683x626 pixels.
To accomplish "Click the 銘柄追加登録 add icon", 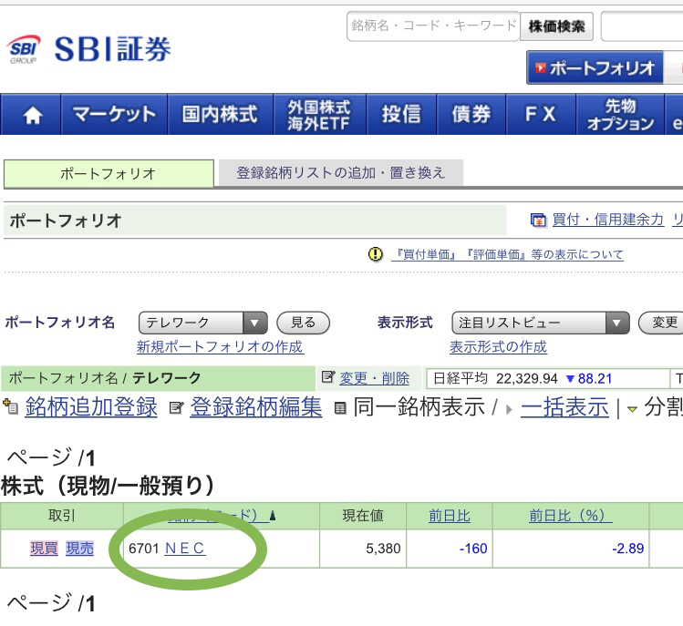I will coord(10,406).
